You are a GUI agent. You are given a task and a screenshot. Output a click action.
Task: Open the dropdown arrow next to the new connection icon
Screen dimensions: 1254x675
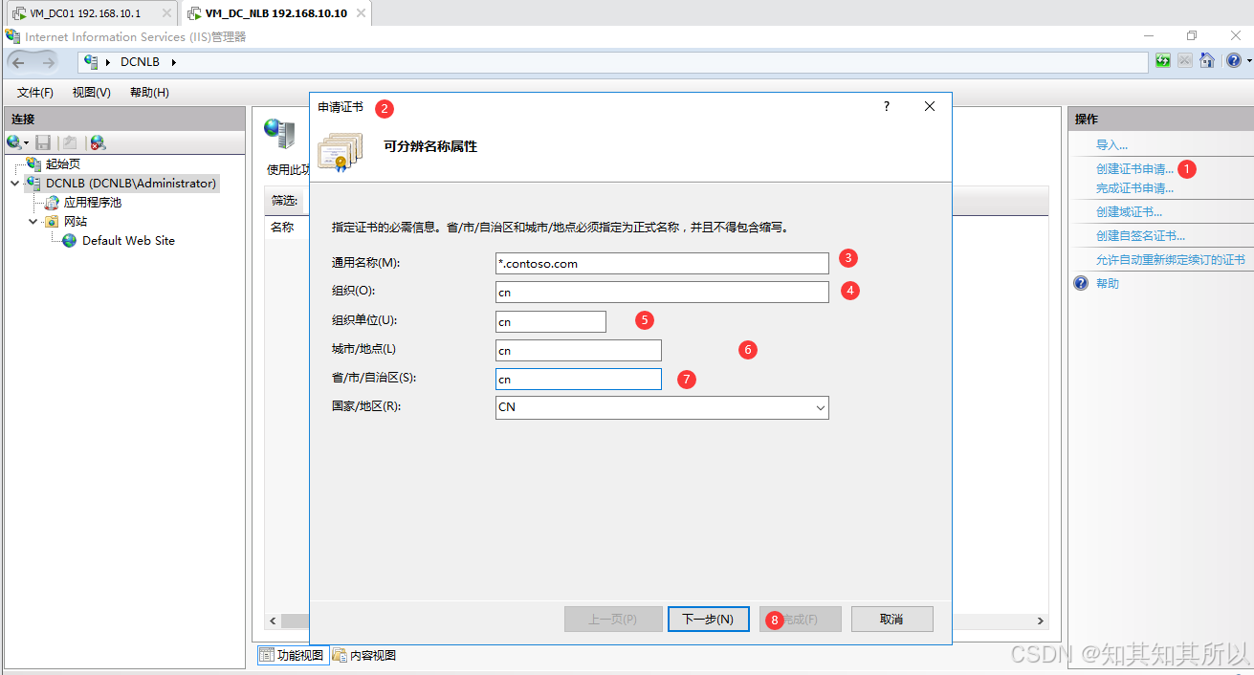point(27,142)
